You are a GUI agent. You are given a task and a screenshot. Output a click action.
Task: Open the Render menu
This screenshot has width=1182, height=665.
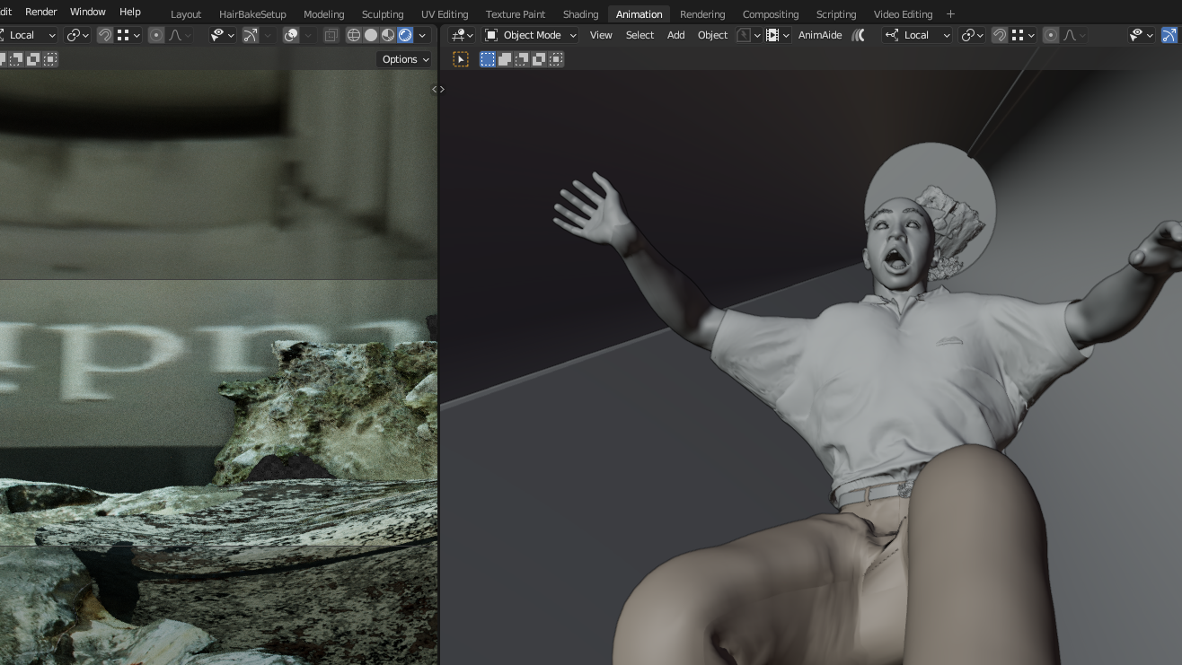pyautogui.click(x=41, y=12)
